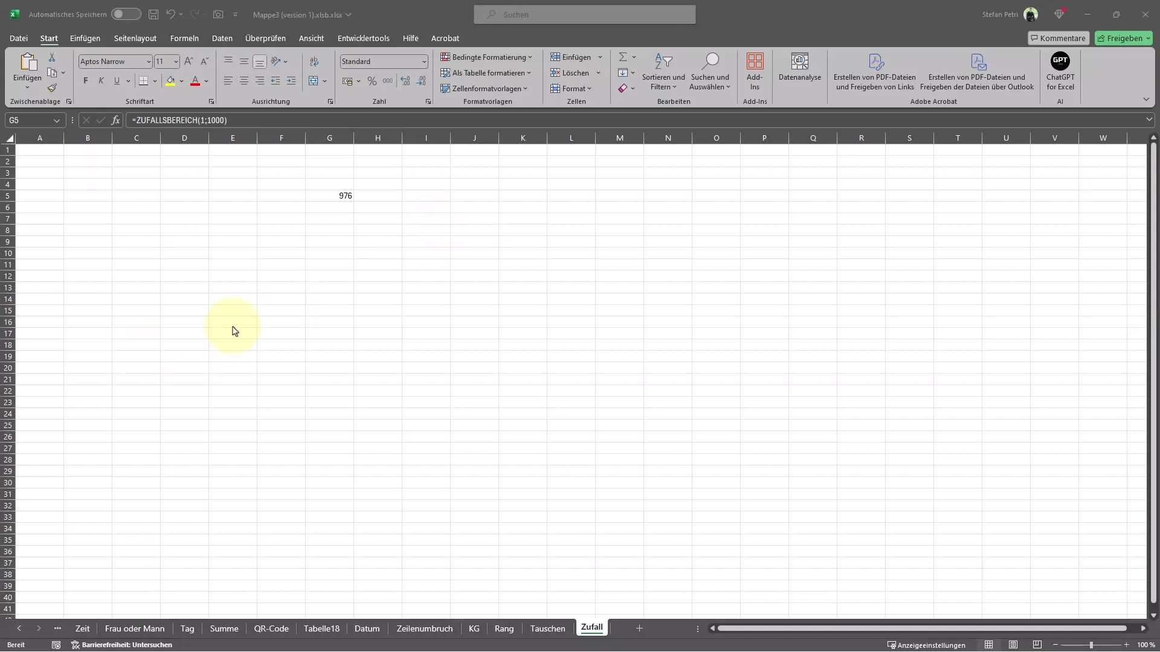Click the Formeln ribbon tab

(x=185, y=37)
